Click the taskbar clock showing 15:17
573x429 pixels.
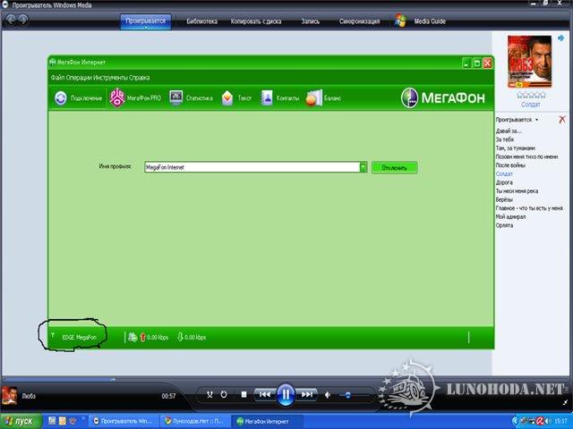click(560, 421)
